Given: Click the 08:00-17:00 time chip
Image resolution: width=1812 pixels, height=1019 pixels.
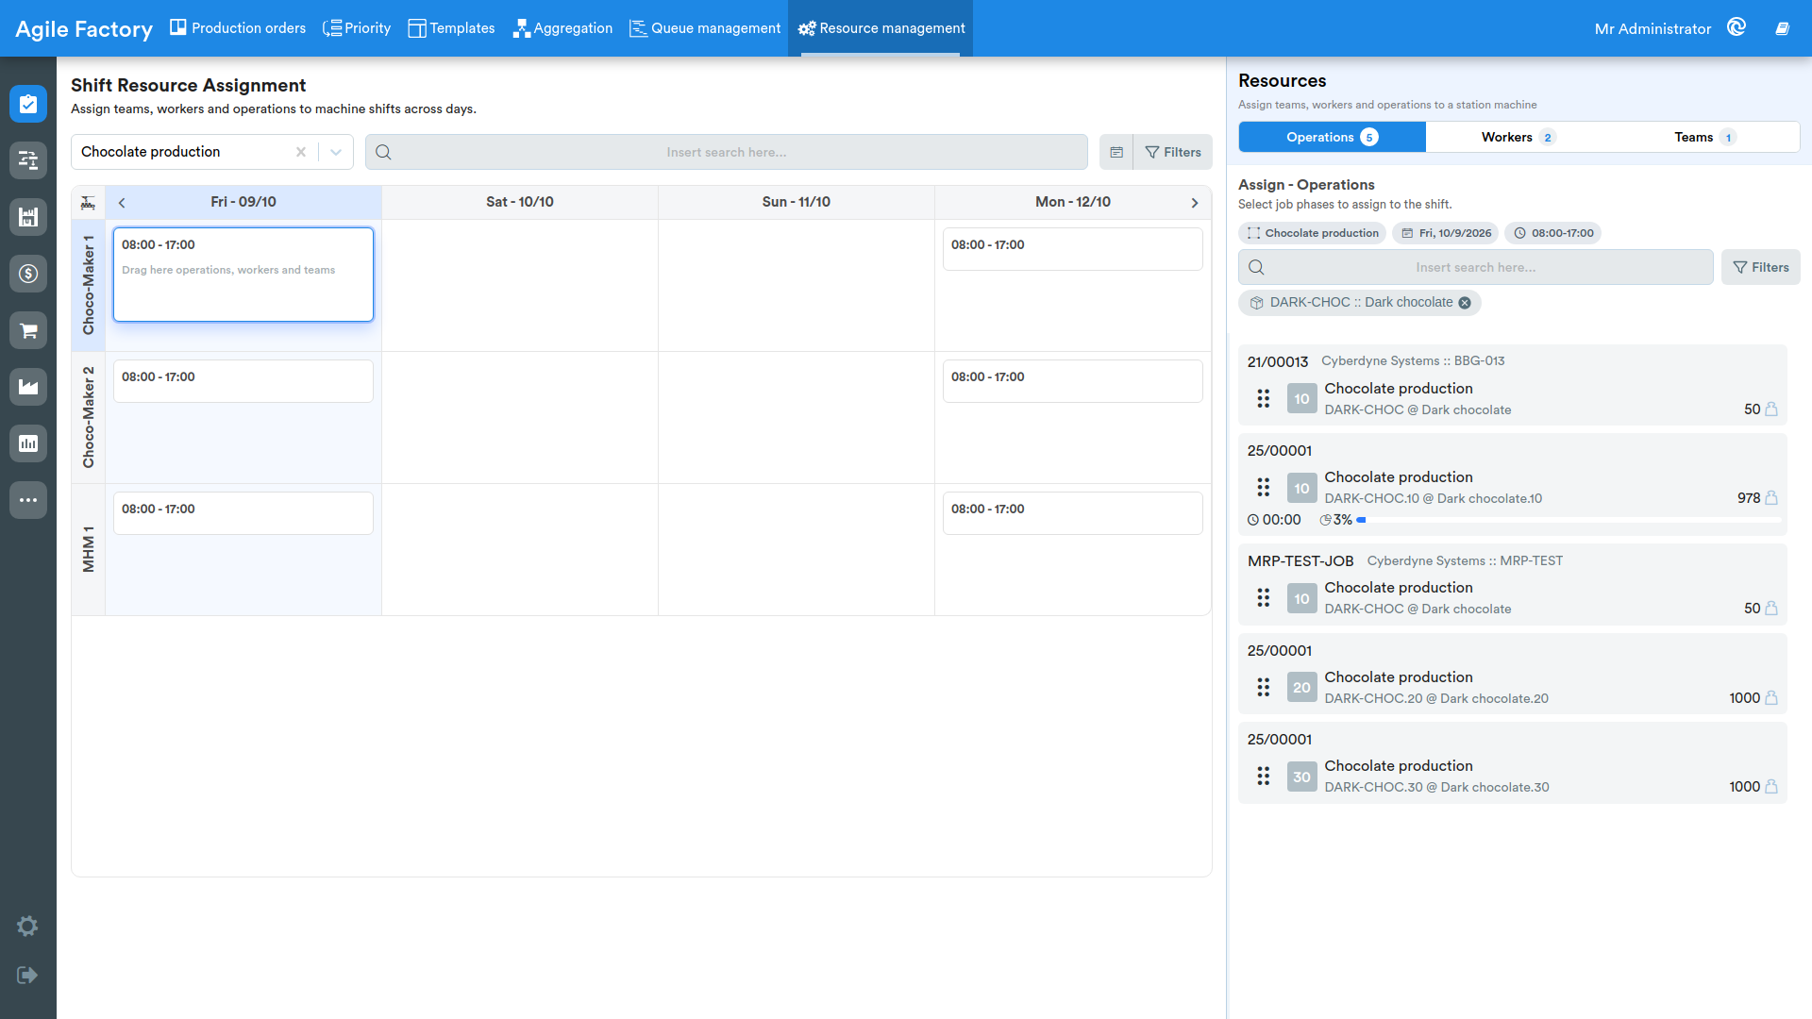Looking at the screenshot, I should tap(1553, 233).
